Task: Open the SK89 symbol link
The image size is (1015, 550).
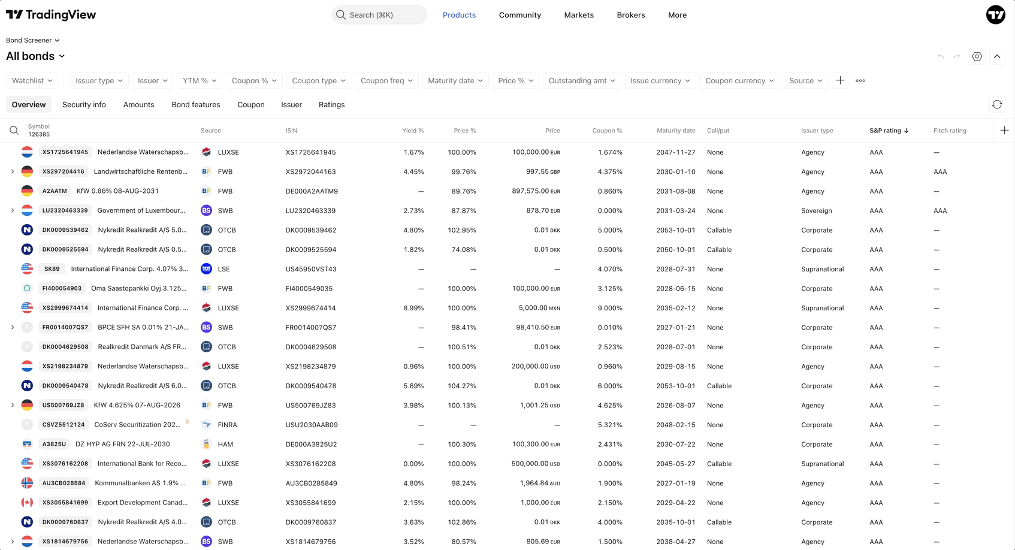Action: 52,269
